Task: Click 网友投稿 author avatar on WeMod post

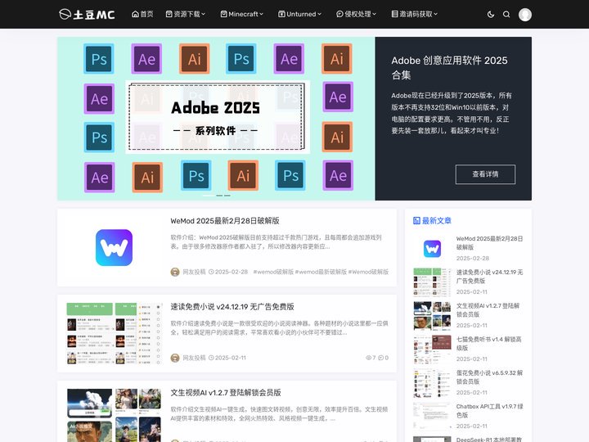Action: 175,272
